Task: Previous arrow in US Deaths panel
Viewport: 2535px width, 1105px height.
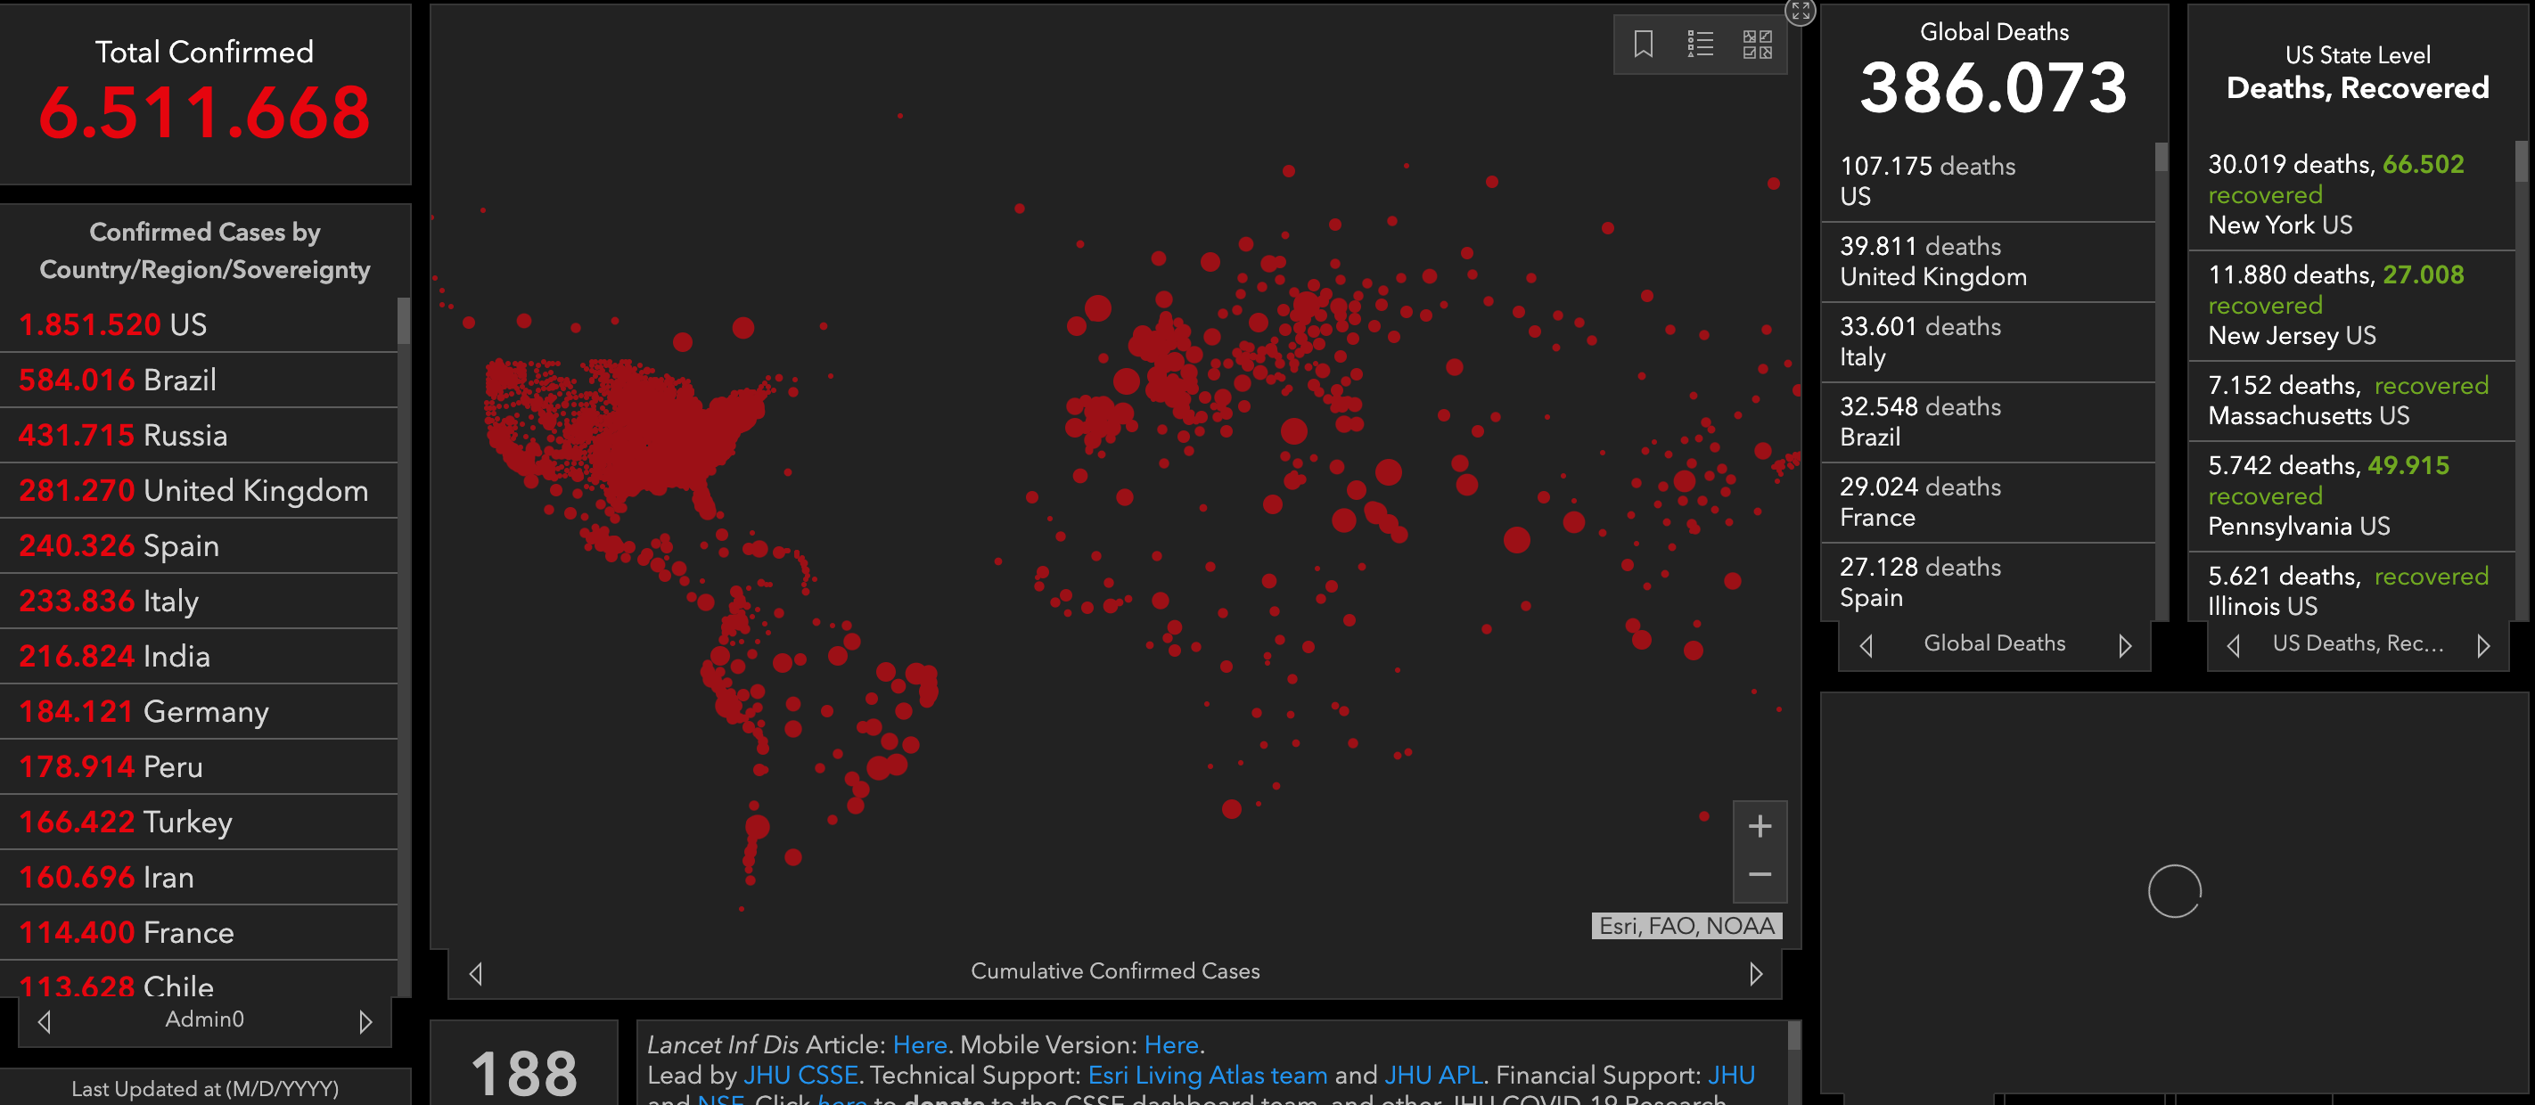Action: tap(2234, 645)
